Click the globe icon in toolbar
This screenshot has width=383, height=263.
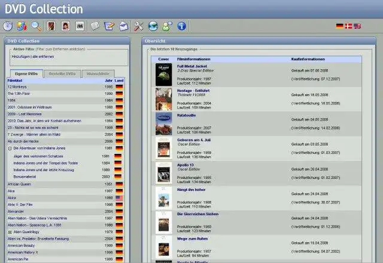click(153, 26)
